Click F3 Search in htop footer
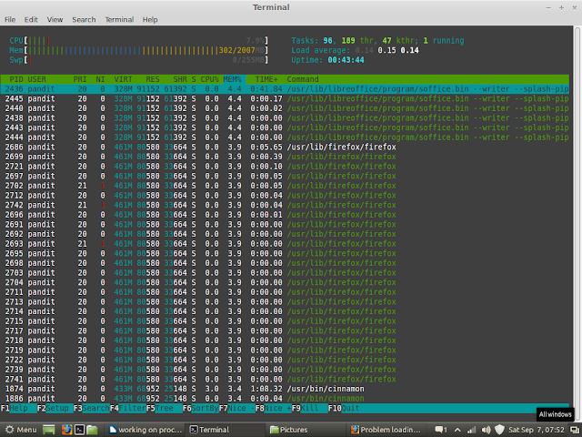This screenshot has height=437, width=582. (x=91, y=408)
